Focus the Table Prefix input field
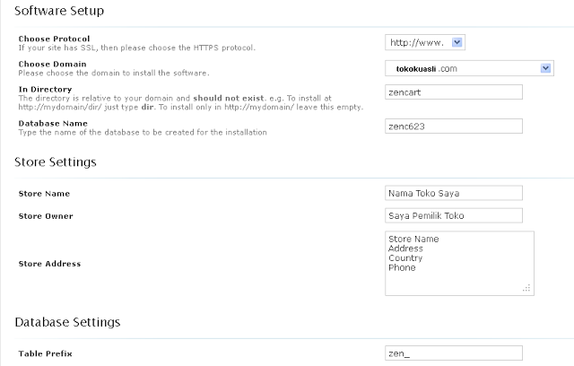Screen dimensions: 574x366 (453, 353)
